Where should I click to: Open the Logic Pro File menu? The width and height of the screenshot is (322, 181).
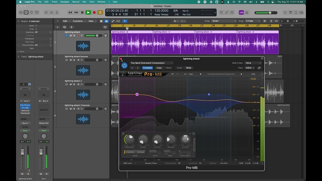[x=39, y=2]
